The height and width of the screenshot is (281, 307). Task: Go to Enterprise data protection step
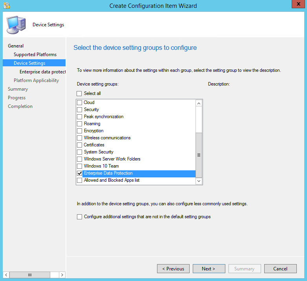pos(42,72)
